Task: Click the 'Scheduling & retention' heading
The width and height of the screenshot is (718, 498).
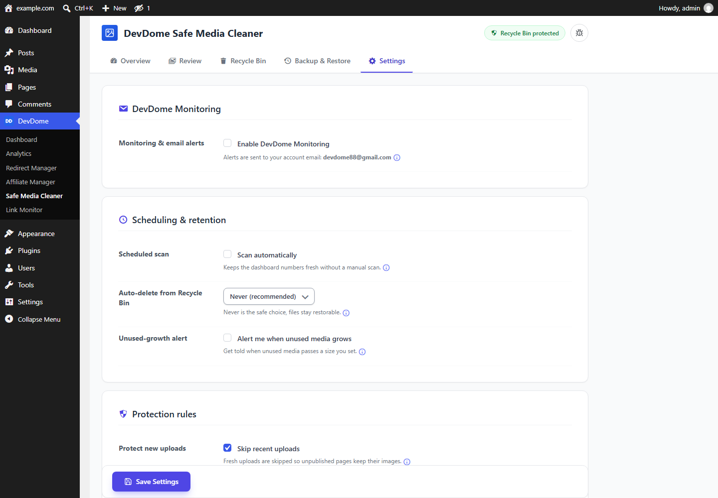Action: 179,220
